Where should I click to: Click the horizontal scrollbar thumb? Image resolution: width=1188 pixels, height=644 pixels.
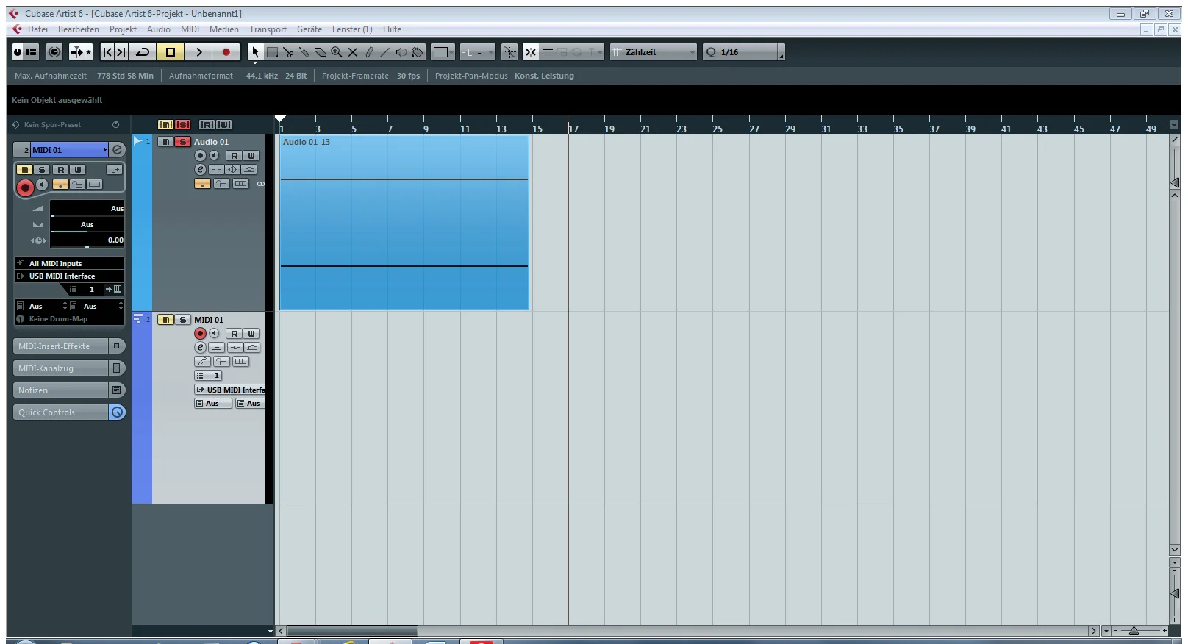352,631
